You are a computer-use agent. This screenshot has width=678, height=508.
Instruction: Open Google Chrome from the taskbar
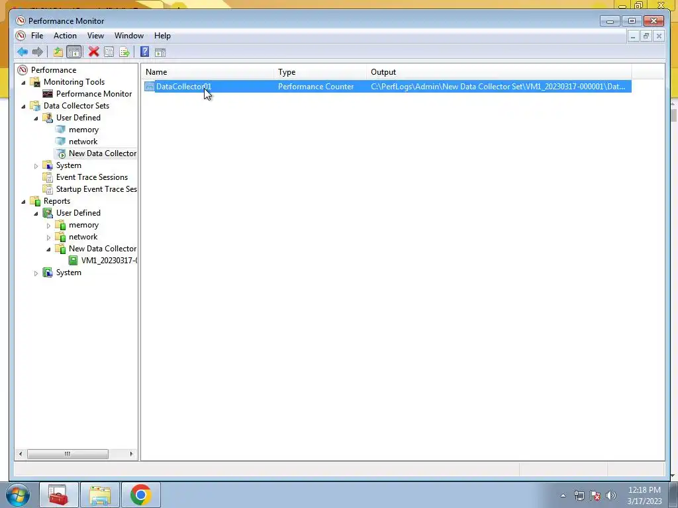coord(140,495)
